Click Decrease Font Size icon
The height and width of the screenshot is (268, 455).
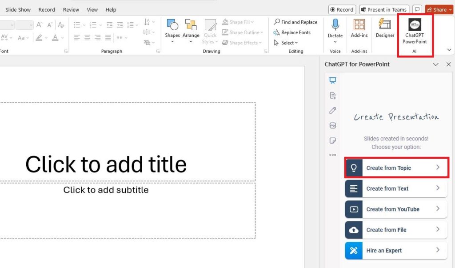[x=50, y=25]
